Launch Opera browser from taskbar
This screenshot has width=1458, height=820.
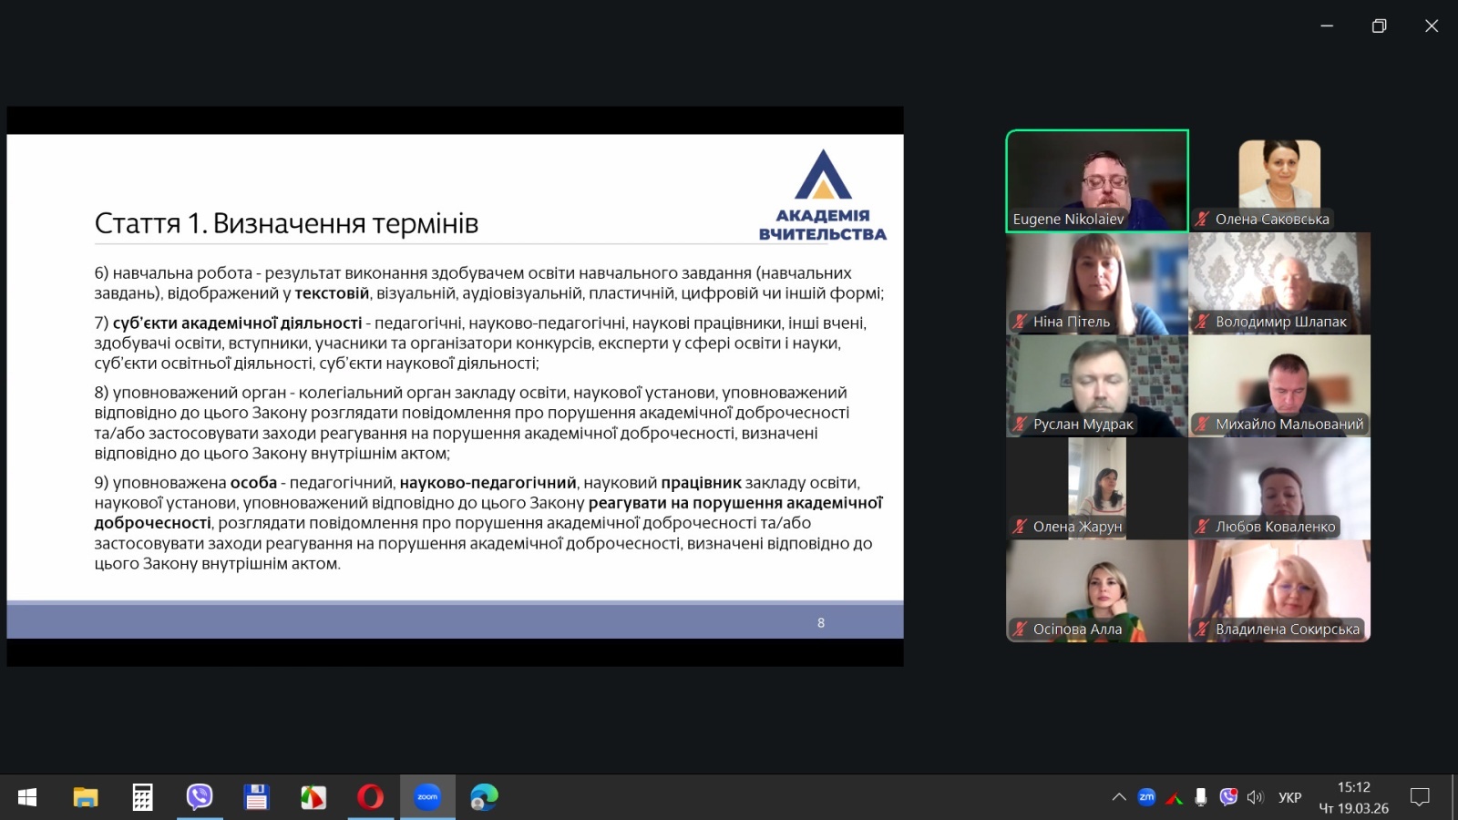[x=370, y=797]
